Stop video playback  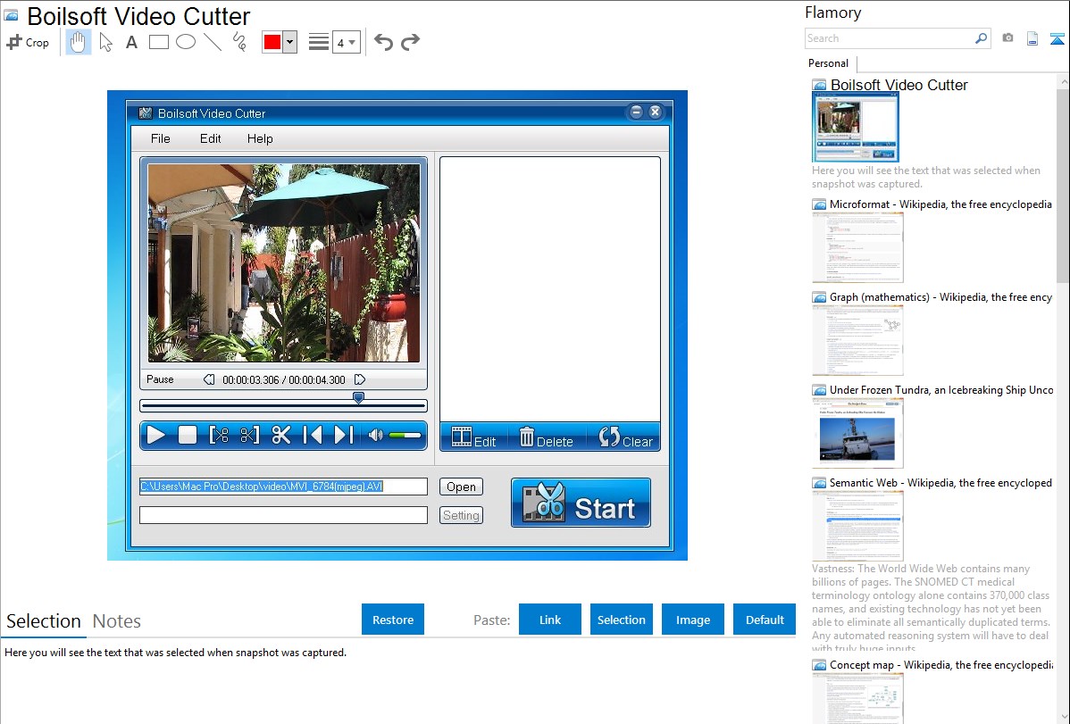click(187, 436)
